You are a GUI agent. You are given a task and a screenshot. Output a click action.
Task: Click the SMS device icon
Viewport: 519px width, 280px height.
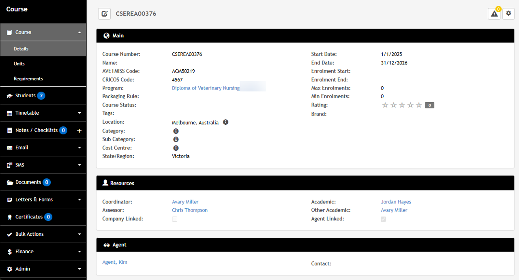click(x=10, y=165)
